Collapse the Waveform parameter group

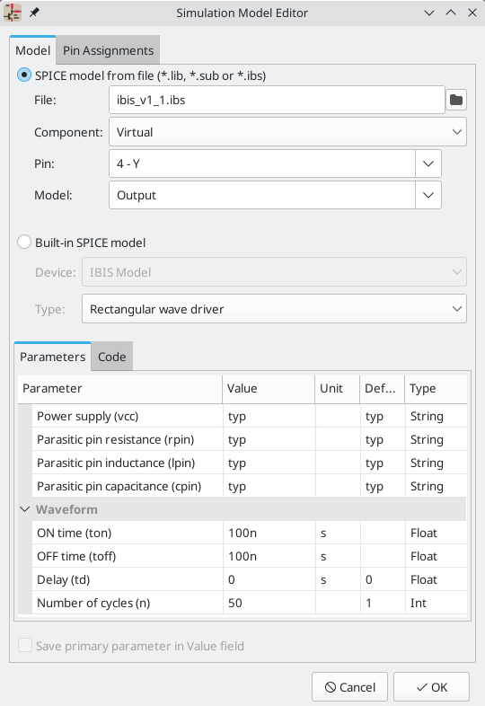pyautogui.click(x=25, y=509)
